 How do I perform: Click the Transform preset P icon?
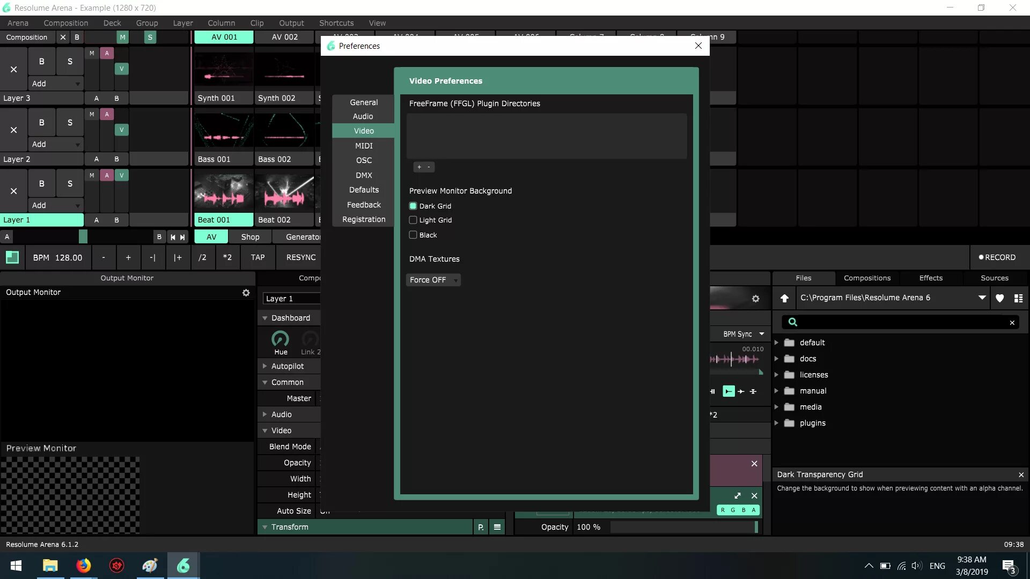pyautogui.click(x=481, y=527)
